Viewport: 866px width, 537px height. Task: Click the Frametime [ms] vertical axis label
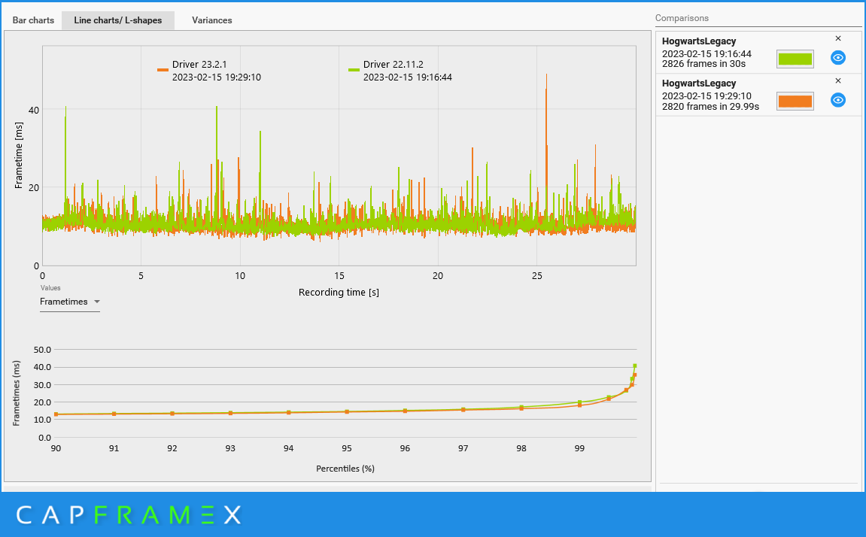19,156
